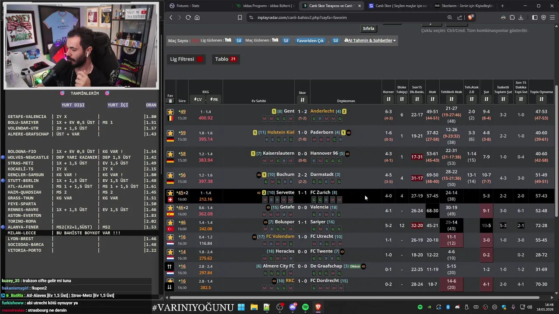Click the Favoriden Çık button

click(x=310, y=41)
